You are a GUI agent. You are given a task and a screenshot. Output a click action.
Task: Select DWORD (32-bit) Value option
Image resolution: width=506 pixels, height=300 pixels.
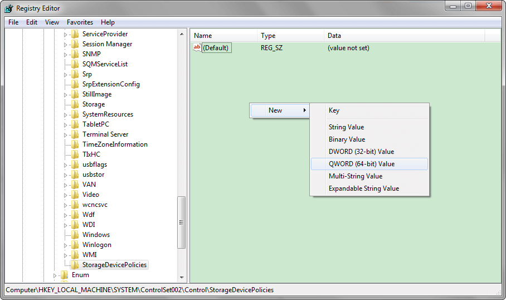(x=361, y=152)
